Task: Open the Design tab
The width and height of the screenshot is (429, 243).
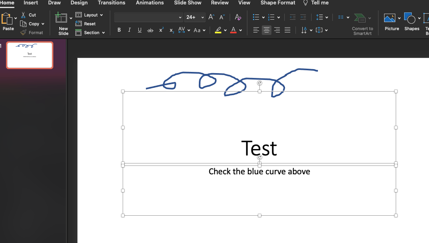Action: point(79,3)
